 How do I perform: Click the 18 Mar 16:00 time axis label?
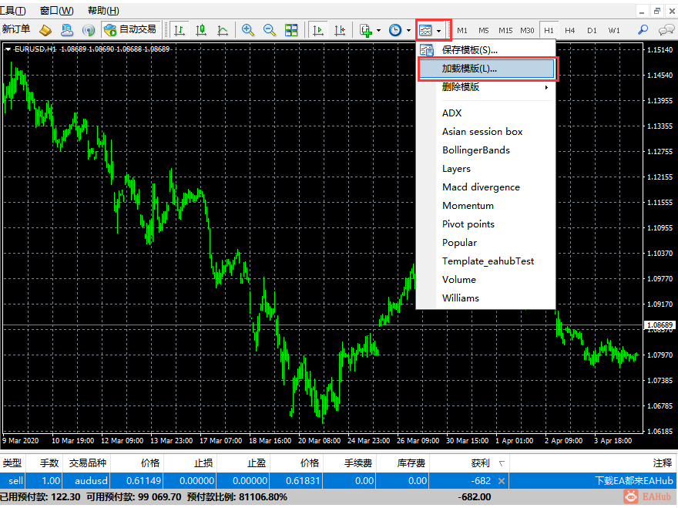click(270, 441)
